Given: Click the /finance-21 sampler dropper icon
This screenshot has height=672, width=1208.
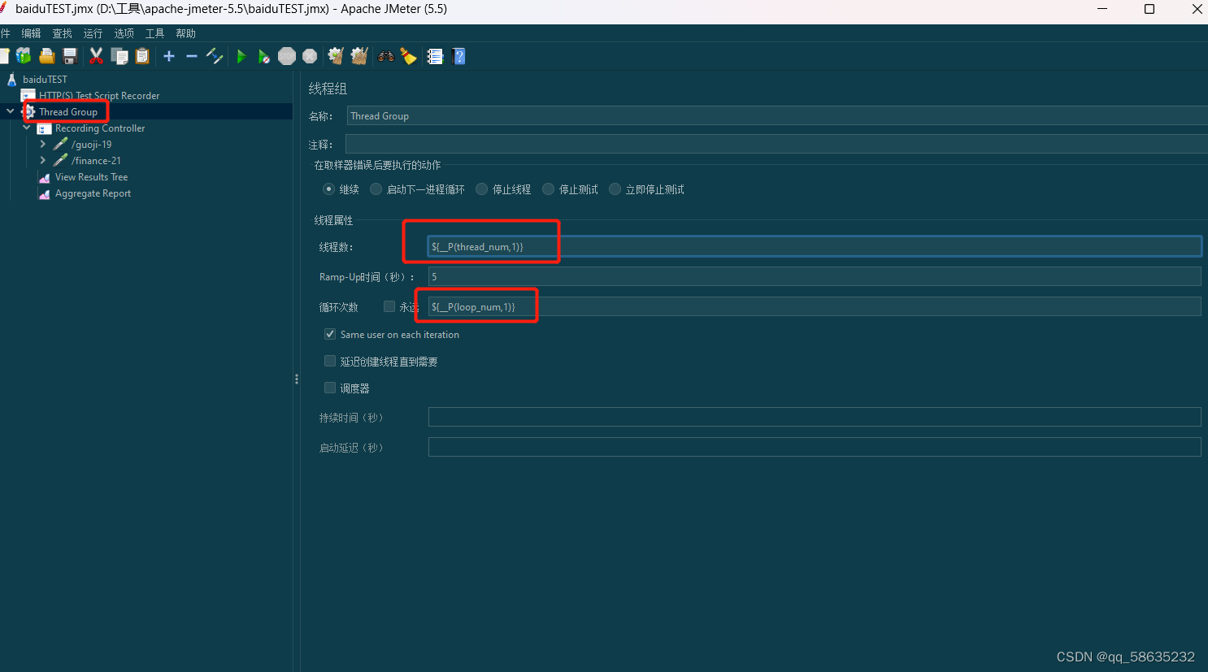Looking at the screenshot, I should tap(61, 160).
